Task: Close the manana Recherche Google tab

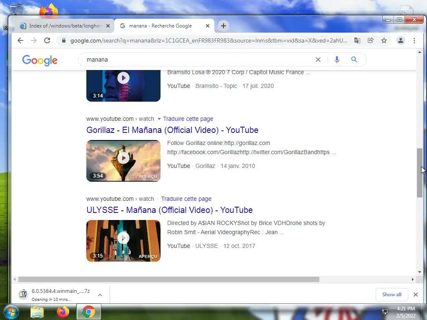Action: pos(208,26)
